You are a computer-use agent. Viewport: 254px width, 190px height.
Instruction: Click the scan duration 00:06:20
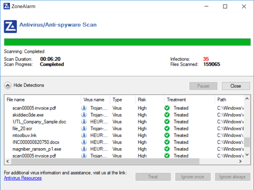pos(50,59)
